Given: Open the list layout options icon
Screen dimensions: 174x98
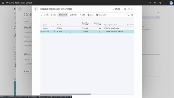Looking at the screenshot, I should [132, 15].
